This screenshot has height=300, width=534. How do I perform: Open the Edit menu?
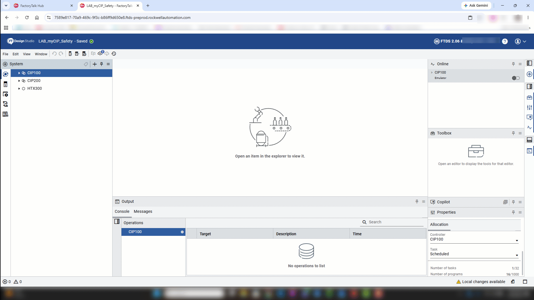click(16, 54)
